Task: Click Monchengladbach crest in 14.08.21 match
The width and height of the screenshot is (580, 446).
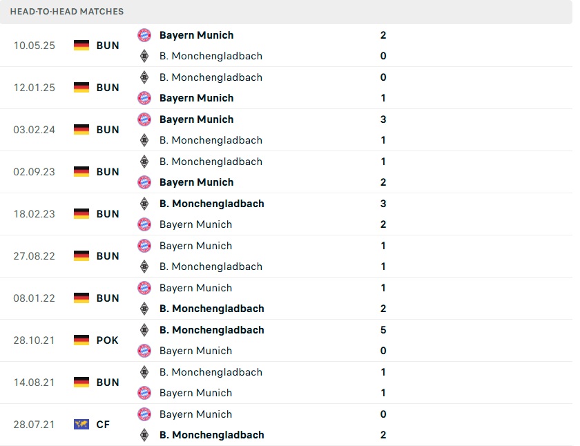Action: [x=144, y=372]
